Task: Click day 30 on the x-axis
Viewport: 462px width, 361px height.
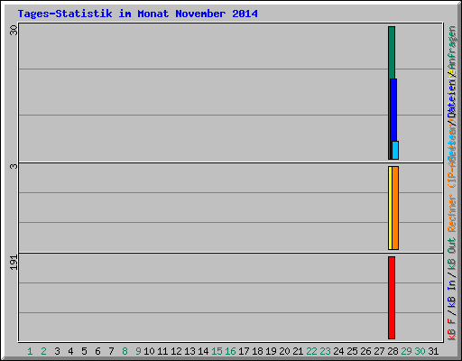Action: pyautogui.click(x=420, y=351)
